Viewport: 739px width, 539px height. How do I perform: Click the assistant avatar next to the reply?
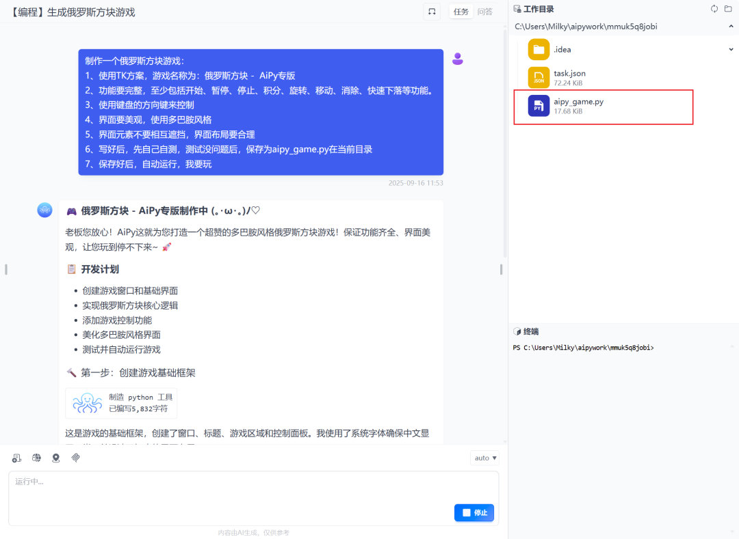click(x=44, y=210)
